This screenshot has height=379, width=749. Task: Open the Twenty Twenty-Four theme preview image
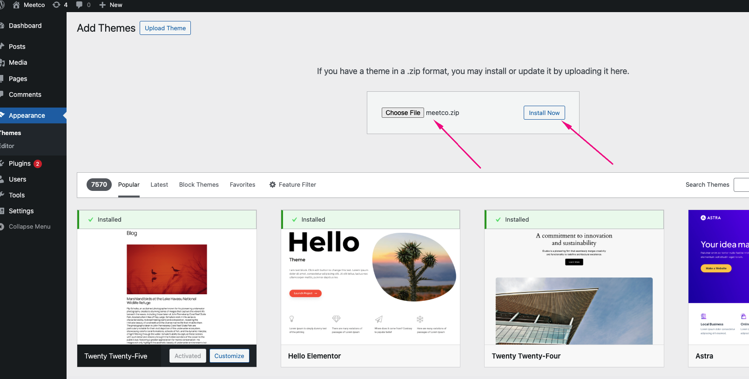(x=574, y=286)
